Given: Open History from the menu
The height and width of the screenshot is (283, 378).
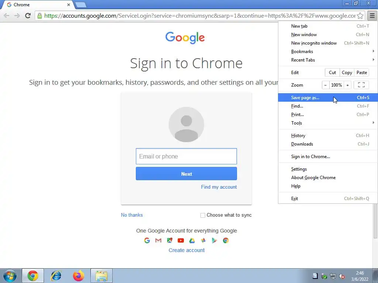Looking at the screenshot, I should pos(328,136).
